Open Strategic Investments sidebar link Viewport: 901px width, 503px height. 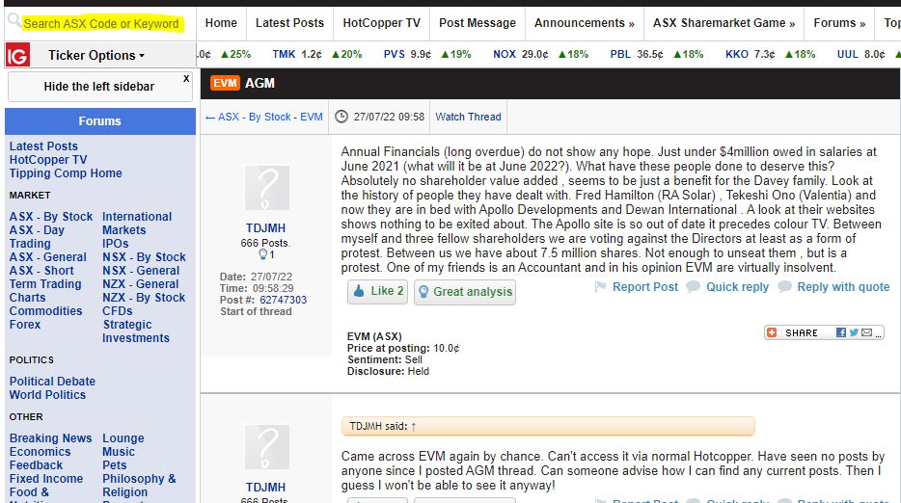tap(136, 331)
